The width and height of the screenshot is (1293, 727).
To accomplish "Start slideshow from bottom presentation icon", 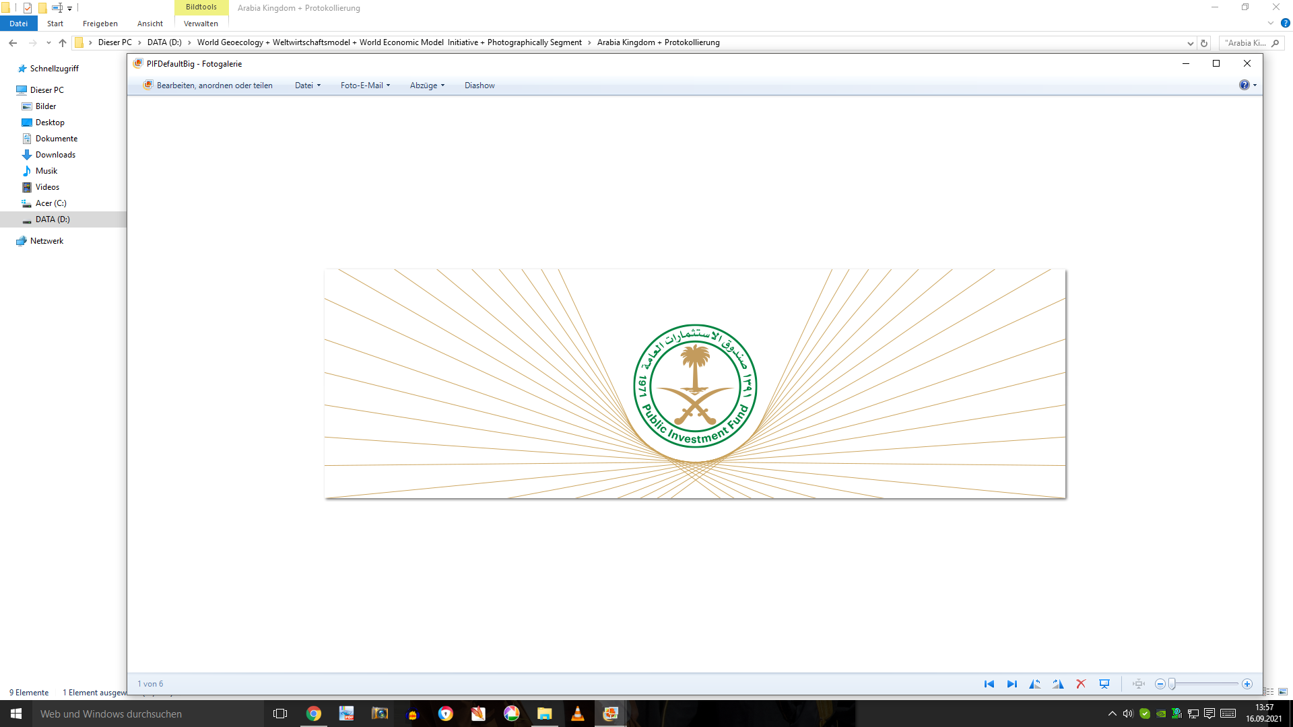I will point(1104,684).
